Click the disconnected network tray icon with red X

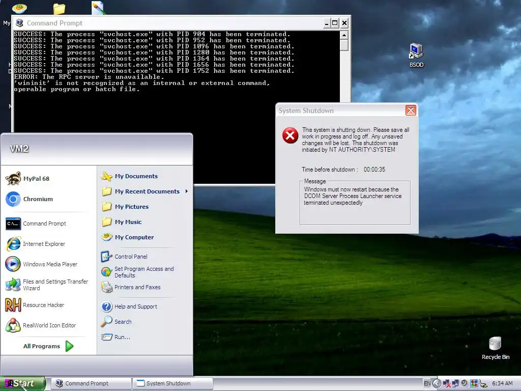pos(446,383)
